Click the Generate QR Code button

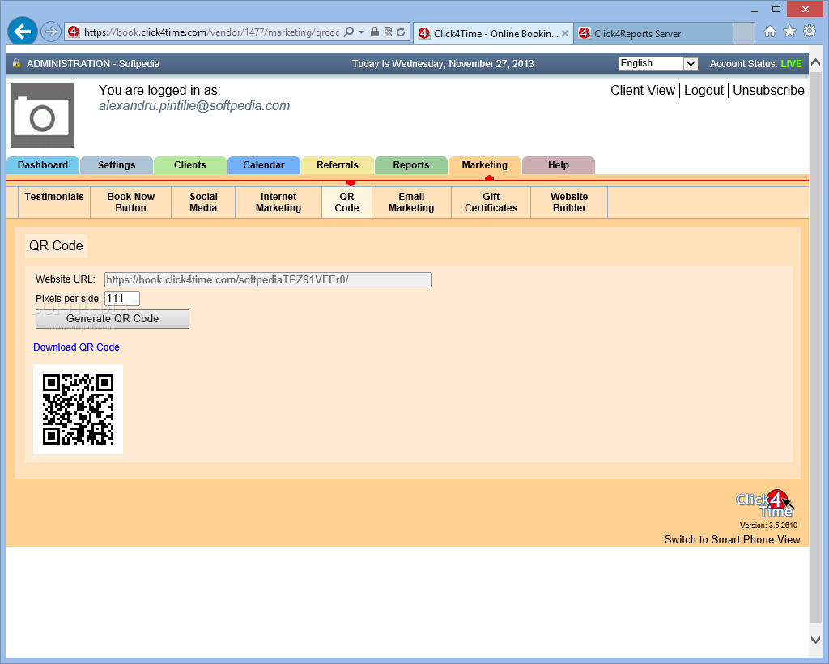pos(112,319)
